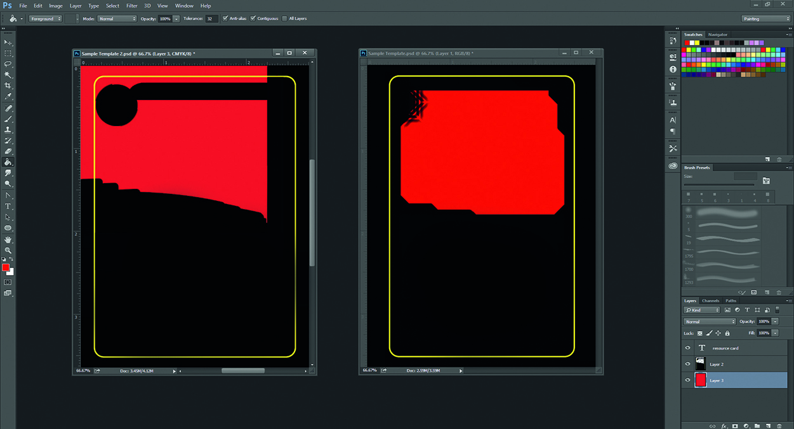Add layer style with fx icon
Viewport: 794px width, 429px height.
(724, 426)
